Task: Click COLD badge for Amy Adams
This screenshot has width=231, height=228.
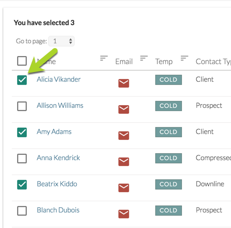Action: pyautogui.click(x=169, y=132)
